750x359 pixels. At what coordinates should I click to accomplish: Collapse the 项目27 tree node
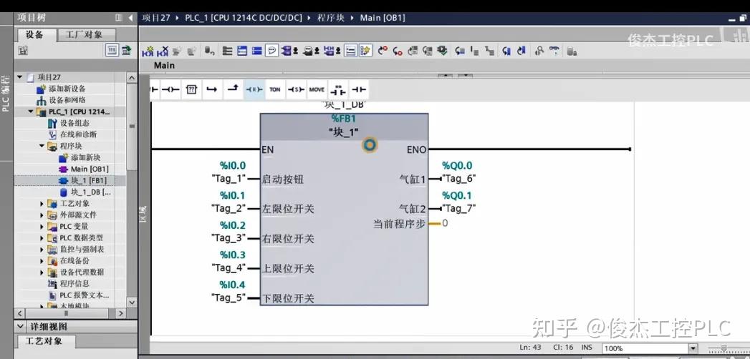click(x=20, y=77)
